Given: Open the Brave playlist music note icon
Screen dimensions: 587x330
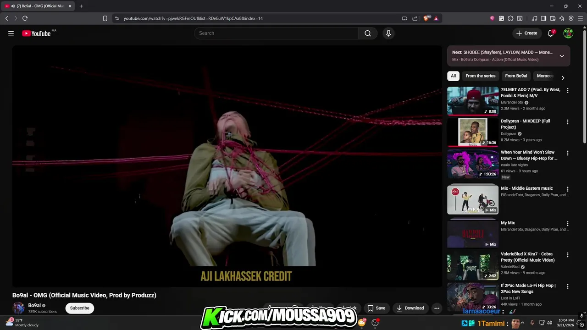Looking at the screenshot, I should (534, 18).
